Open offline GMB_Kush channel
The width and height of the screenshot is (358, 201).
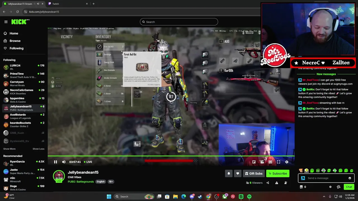click(x=24, y=133)
